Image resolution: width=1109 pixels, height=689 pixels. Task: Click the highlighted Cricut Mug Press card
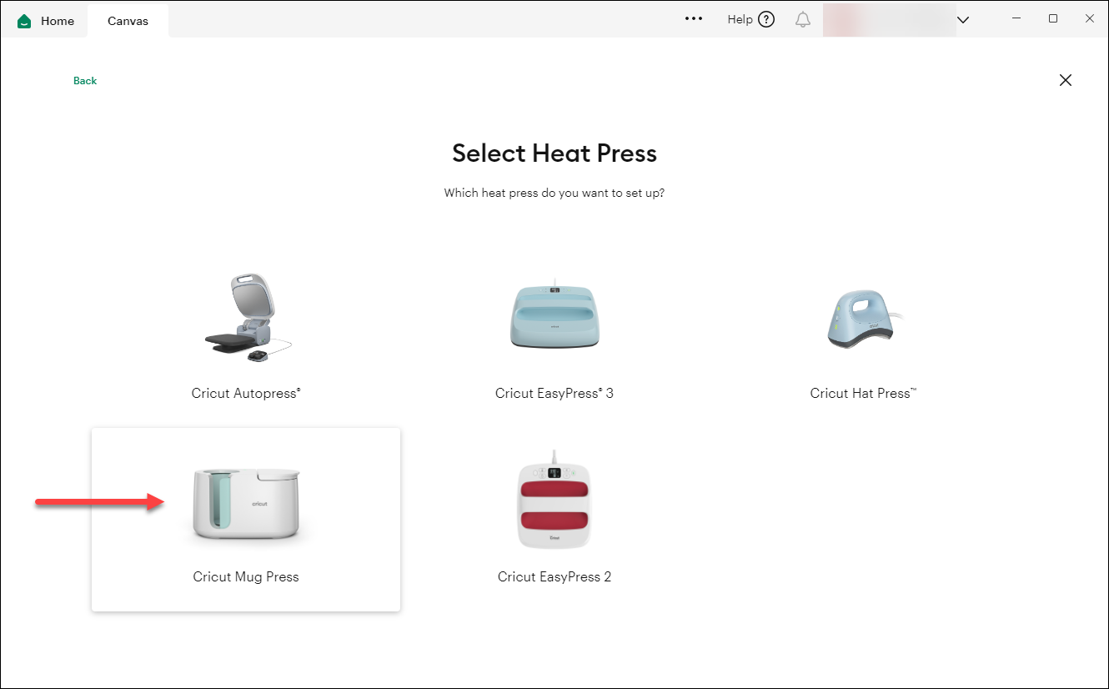246,519
